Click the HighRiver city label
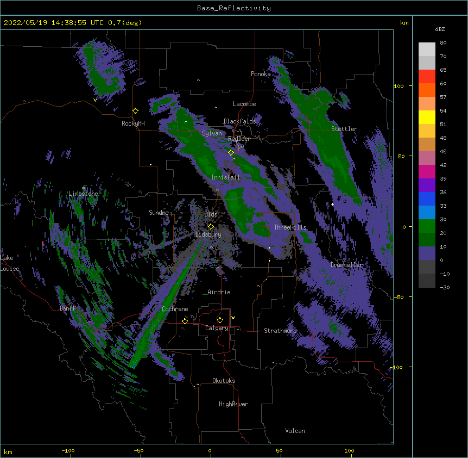 pos(233,404)
